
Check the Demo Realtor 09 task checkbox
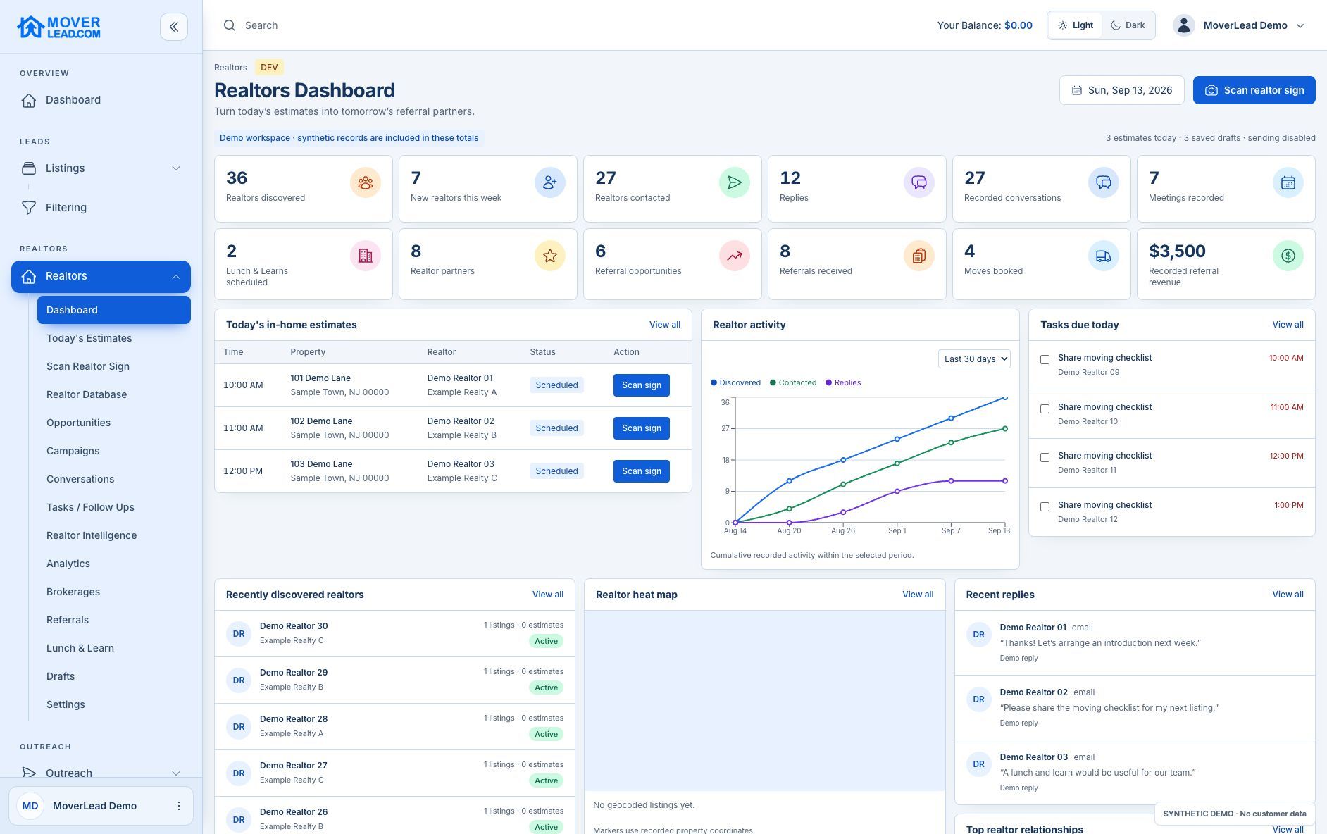tap(1045, 359)
